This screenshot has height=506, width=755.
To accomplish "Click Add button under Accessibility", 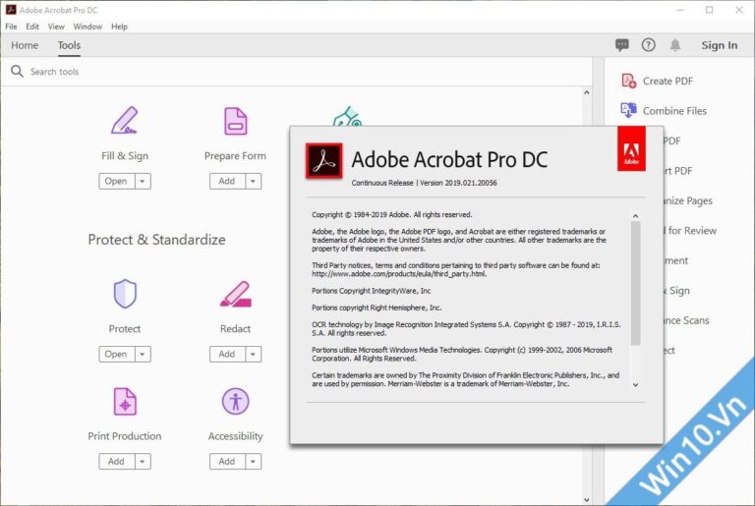I will (x=227, y=462).
